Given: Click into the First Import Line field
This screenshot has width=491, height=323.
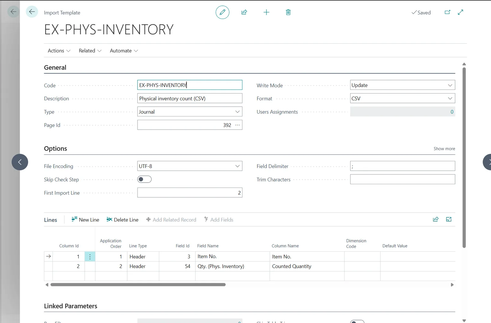Looking at the screenshot, I should pos(190,193).
